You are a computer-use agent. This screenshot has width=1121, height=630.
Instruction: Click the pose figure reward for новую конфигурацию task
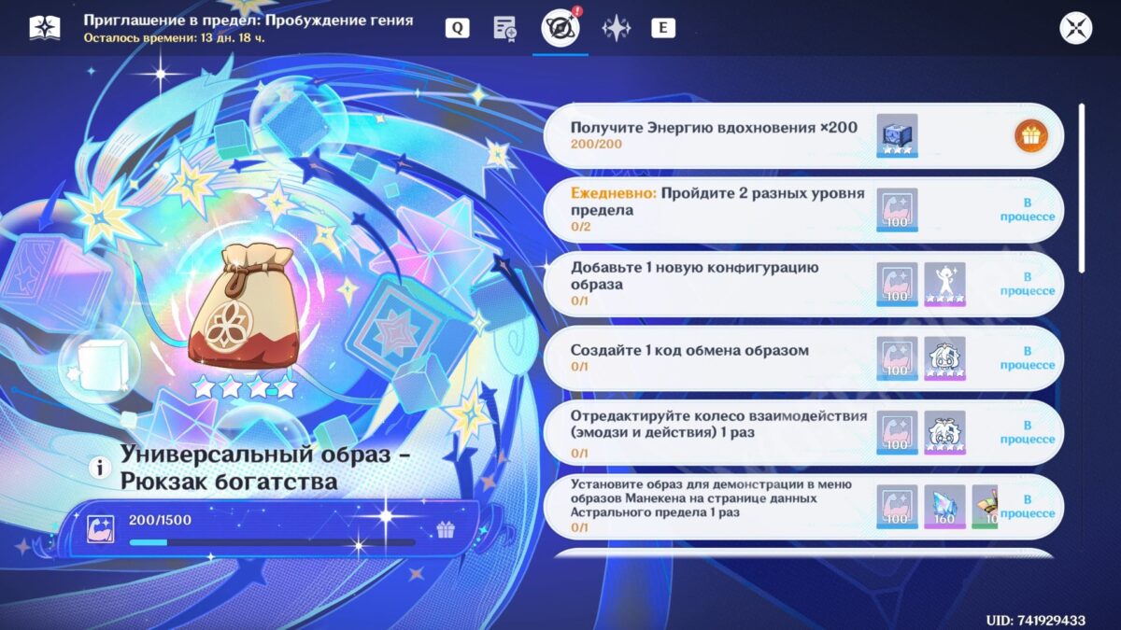pyautogui.click(x=944, y=284)
